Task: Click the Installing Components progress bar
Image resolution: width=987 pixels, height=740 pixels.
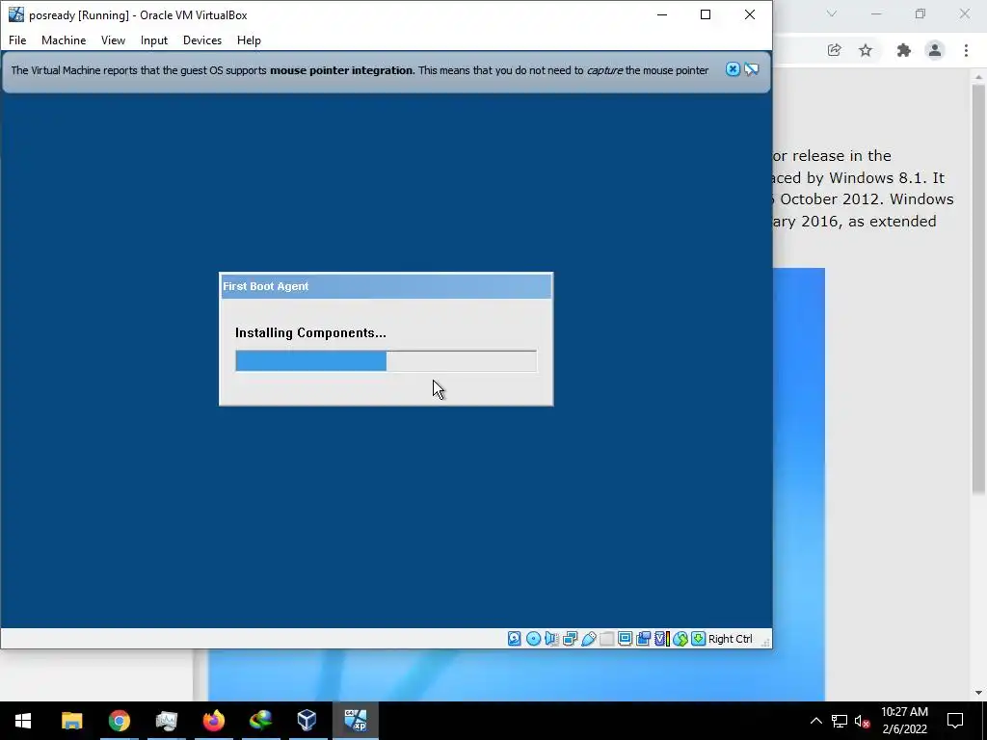Action: (x=386, y=361)
